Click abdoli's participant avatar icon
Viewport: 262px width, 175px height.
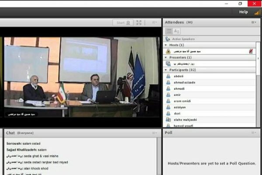[x=168, y=76]
